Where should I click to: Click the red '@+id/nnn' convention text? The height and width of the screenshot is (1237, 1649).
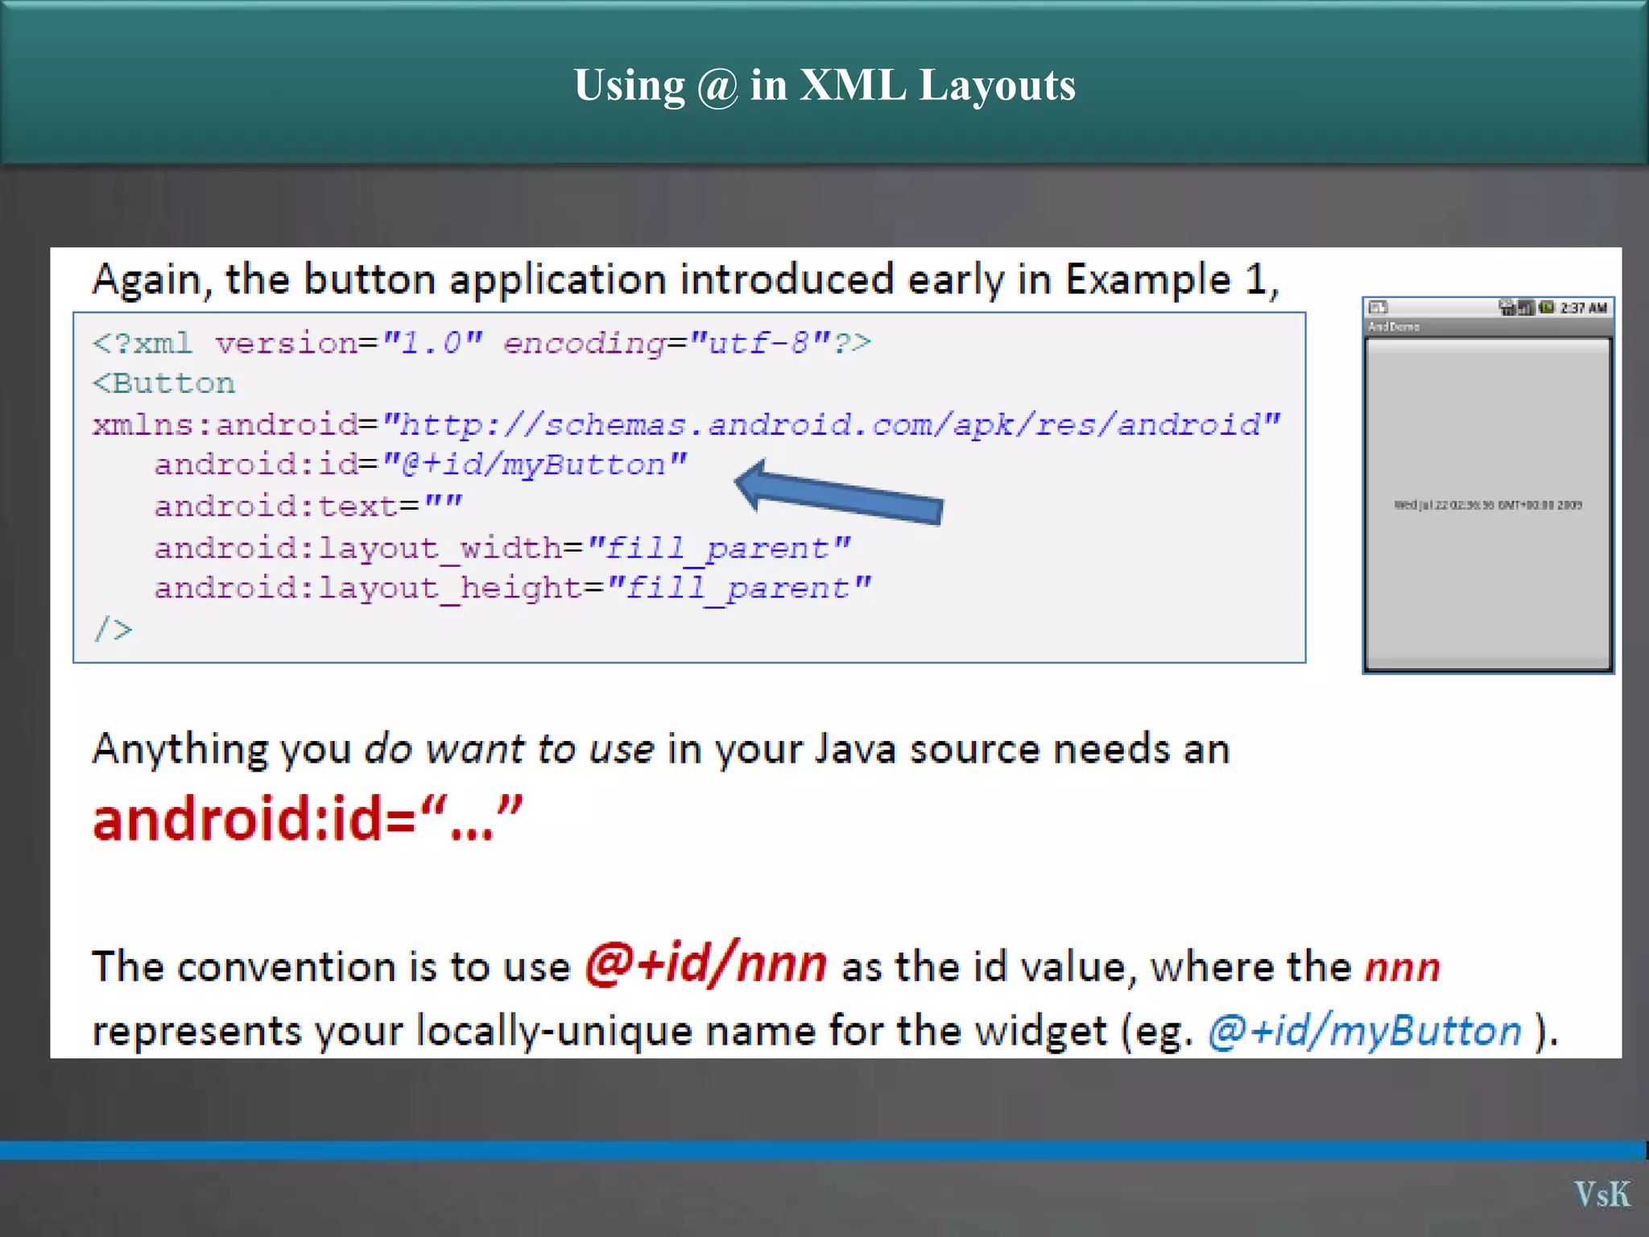pos(706,963)
